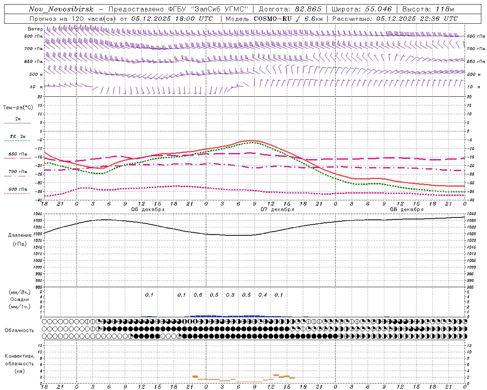Click the 06 декабря date label

[148, 209]
